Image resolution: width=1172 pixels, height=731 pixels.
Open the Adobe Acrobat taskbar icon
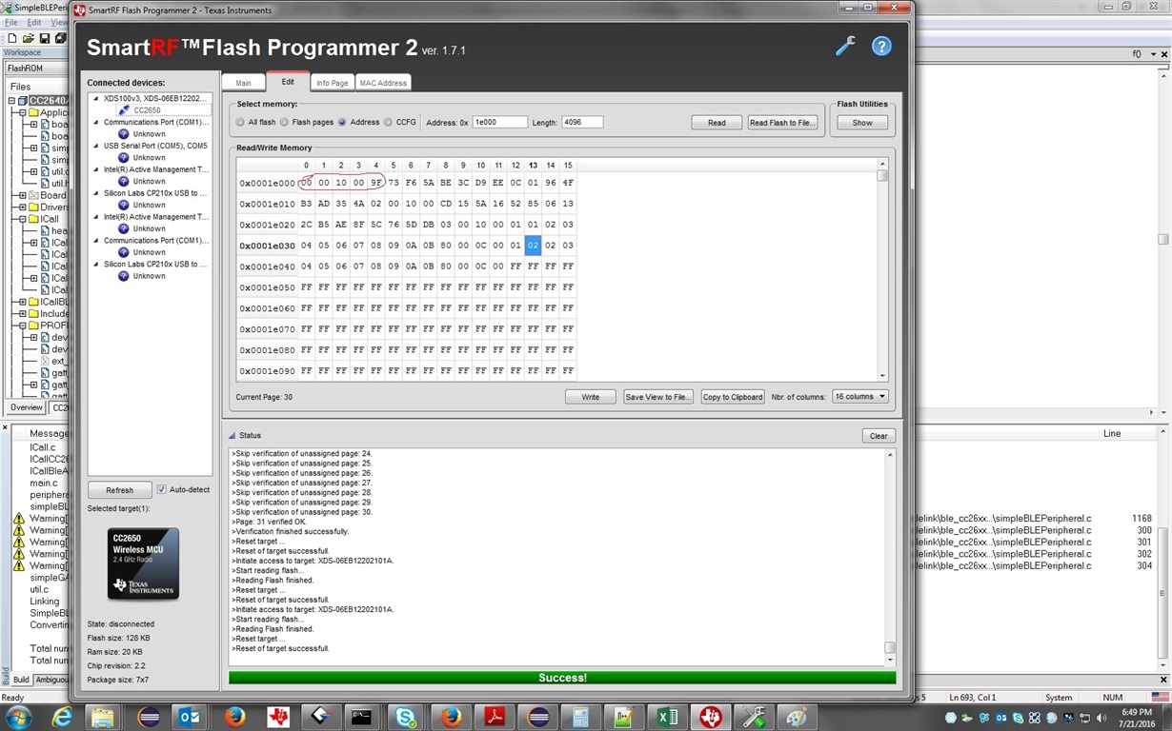(x=495, y=717)
